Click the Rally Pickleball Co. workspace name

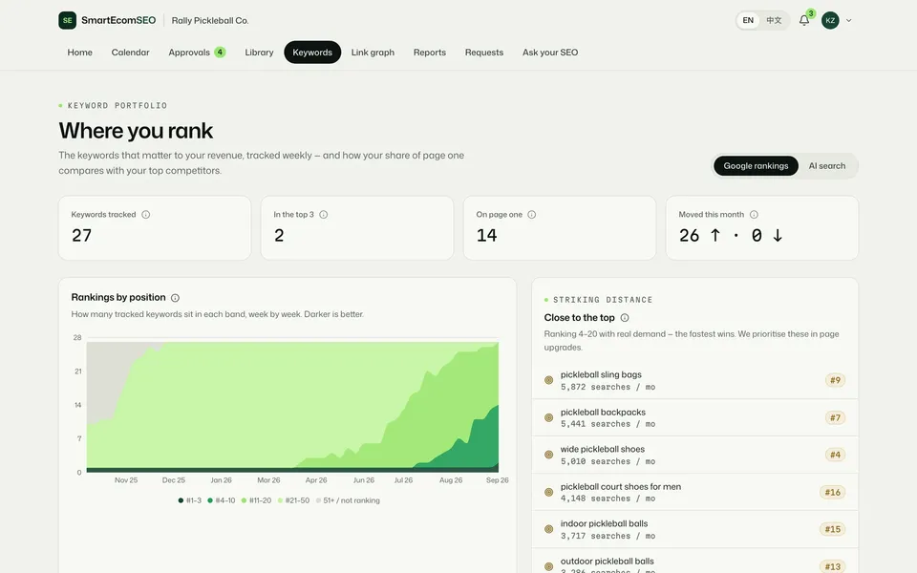pyautogui.click(x=210, y=20)
